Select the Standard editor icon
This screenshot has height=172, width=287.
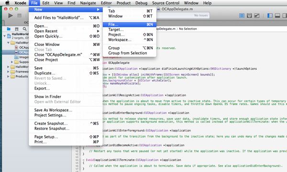click(x=242, y=16)
